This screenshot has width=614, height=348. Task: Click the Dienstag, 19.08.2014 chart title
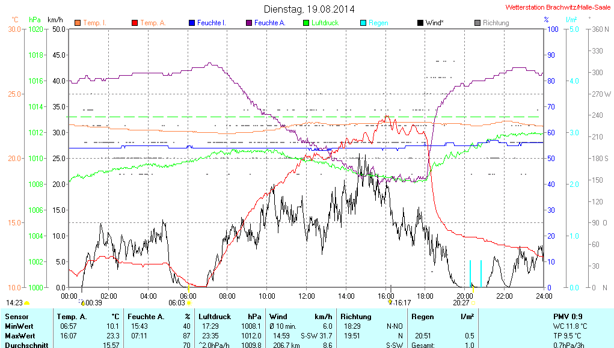[309, 9]
